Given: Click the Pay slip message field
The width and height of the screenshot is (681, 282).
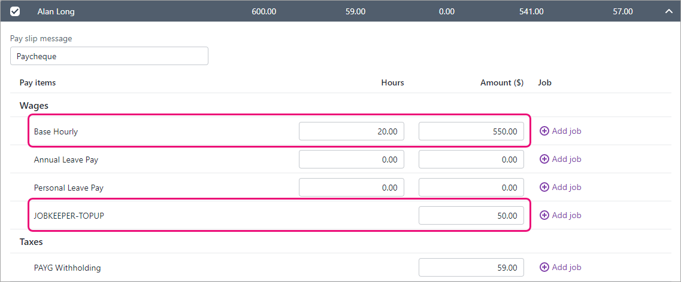Looking at the screenshot, I should point(109,56).
